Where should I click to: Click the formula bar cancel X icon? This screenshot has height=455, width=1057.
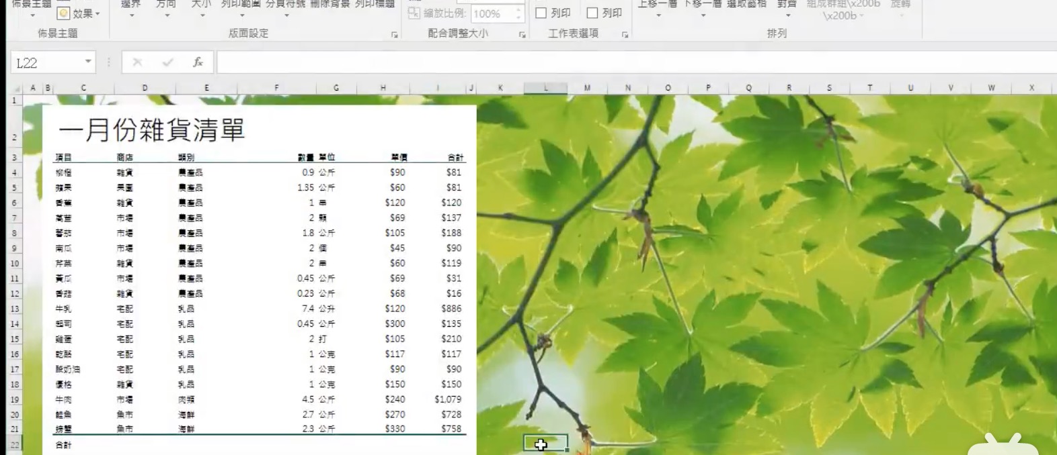pos(137,62)
